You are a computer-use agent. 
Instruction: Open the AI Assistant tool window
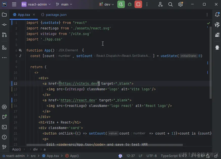tap(217, 25)
